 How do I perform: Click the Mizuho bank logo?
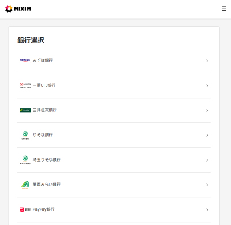pyautogui.click(x=25, y=61)
